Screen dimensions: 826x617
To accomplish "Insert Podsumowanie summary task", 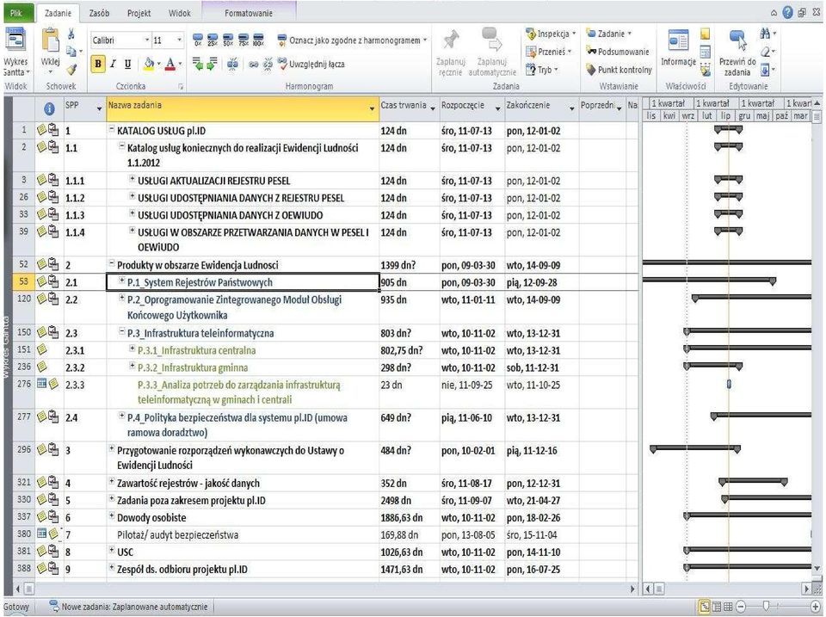I will 618,52.
